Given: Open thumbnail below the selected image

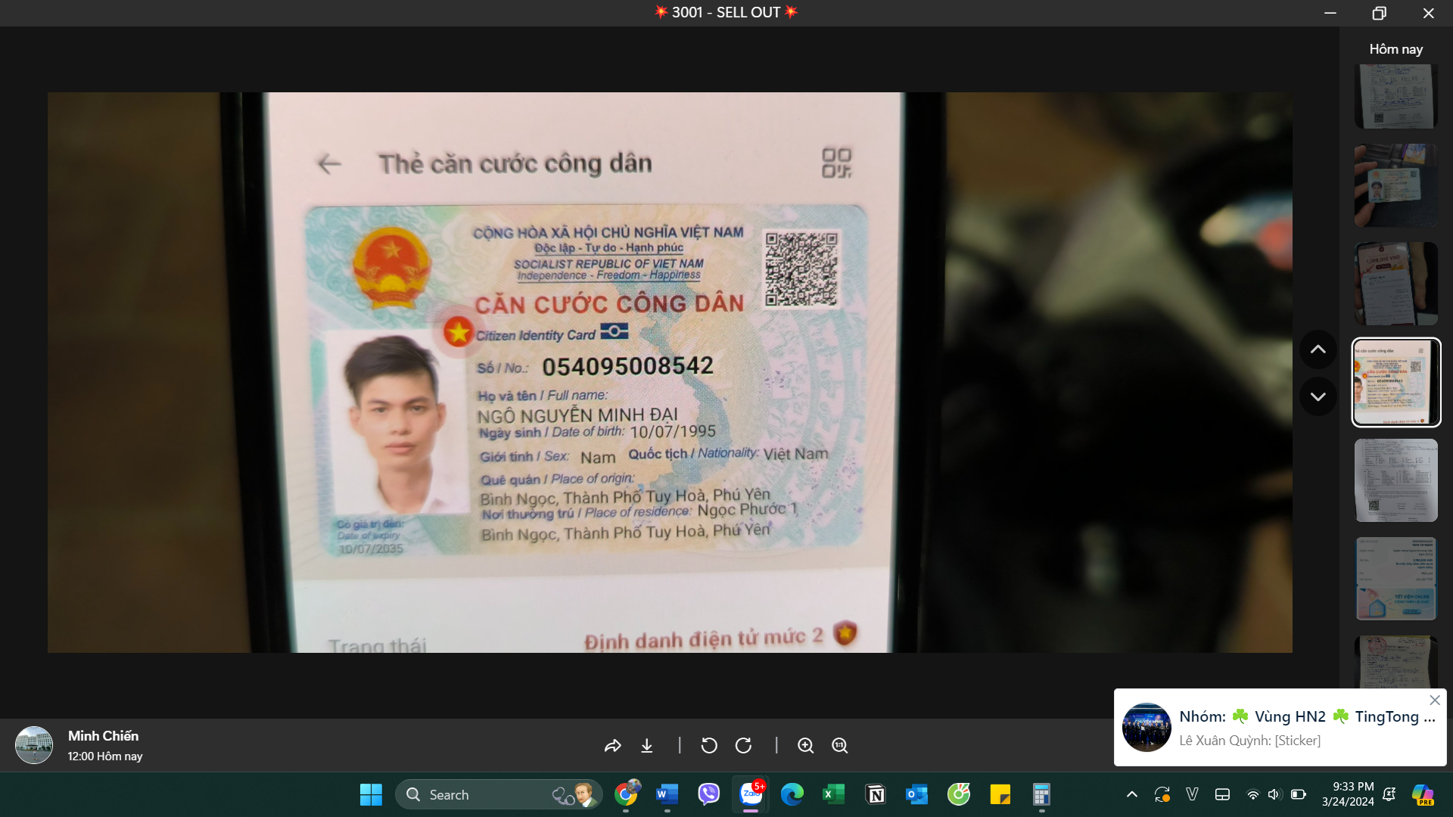Looking at the screenshot, I should pyautogui.click(x=1395, y=480).
